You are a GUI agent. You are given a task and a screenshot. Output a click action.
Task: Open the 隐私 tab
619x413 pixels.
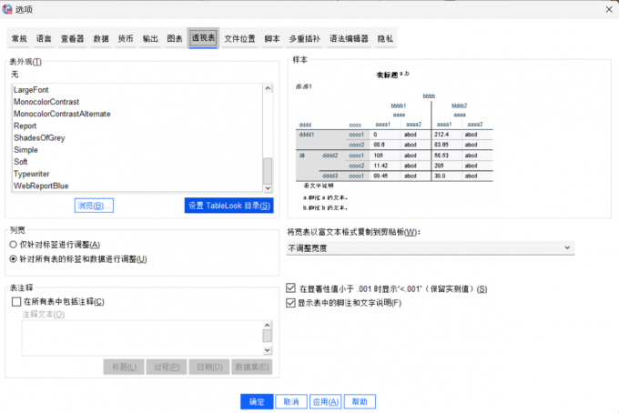click(385, 38)
